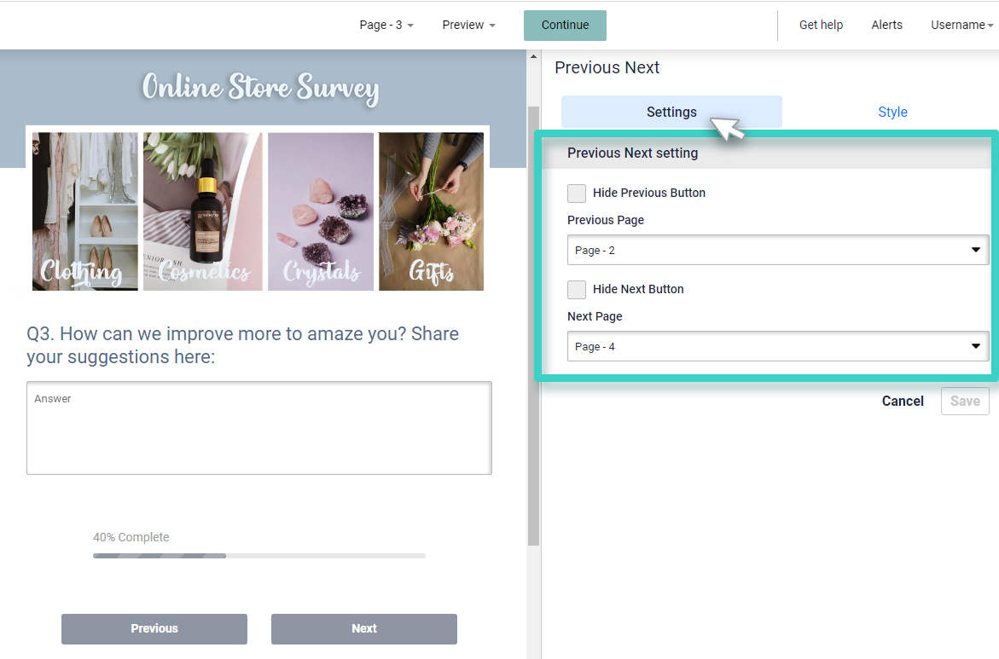This screenshot has width=999, height=659.
Task: Switch to the Settings tab
Action: [x=671, y=112]
